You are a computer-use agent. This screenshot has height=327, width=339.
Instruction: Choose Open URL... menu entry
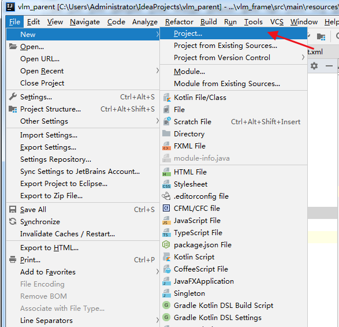tap(83, 59)
